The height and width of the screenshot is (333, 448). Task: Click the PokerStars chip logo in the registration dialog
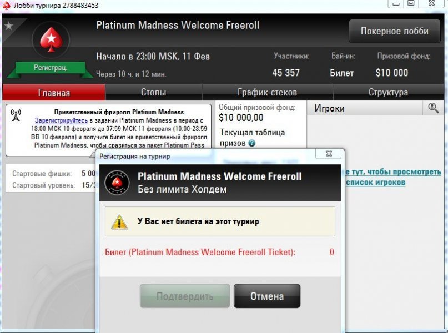(x=117, y=183)
